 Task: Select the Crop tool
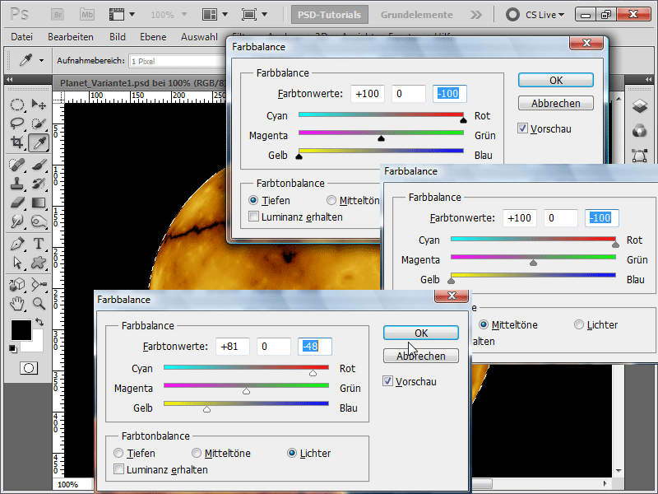[16, 142]
